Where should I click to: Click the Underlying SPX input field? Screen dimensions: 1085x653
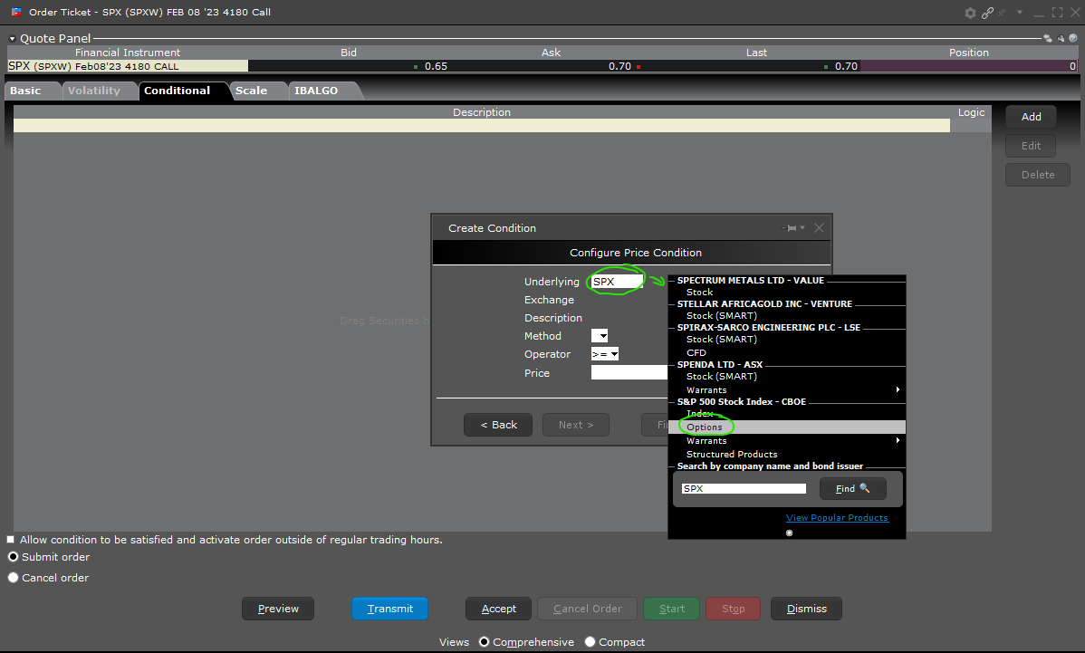coord(617,282)
